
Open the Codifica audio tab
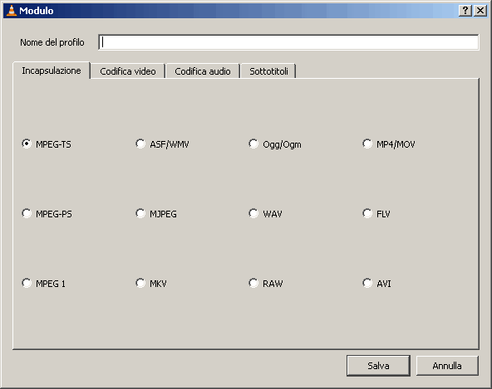tap(203, 71)
